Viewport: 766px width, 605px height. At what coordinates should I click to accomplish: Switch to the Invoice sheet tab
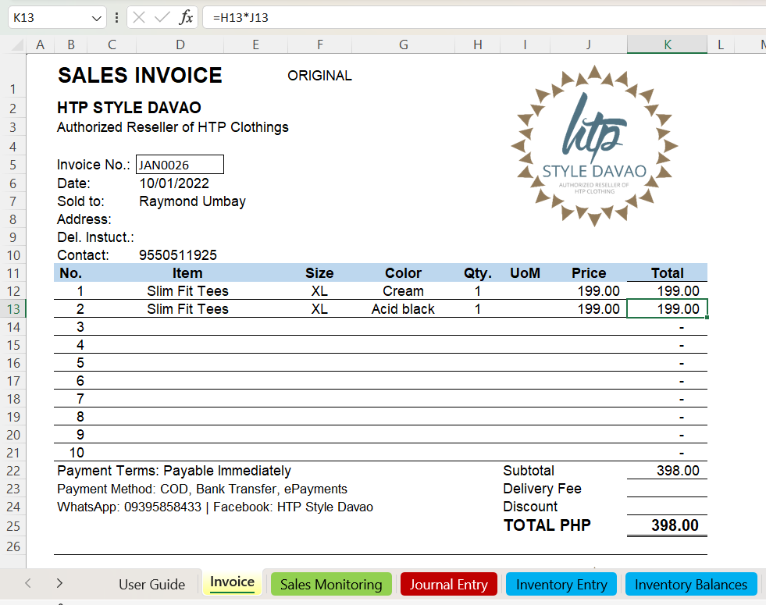[x=232, y=582]
